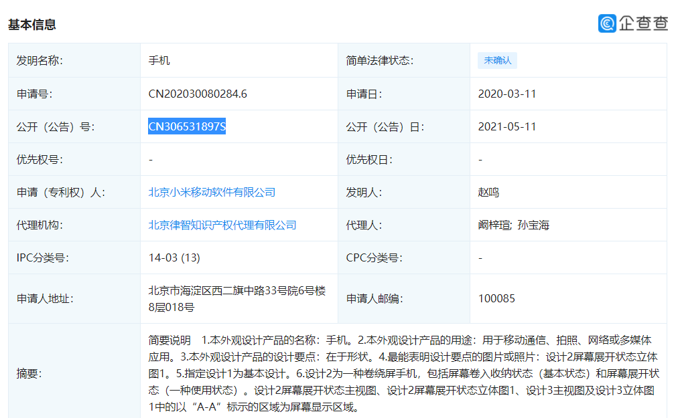678x418 pixels.
Task: Click the IPC分类号 label cell
Action: point(74,257)
